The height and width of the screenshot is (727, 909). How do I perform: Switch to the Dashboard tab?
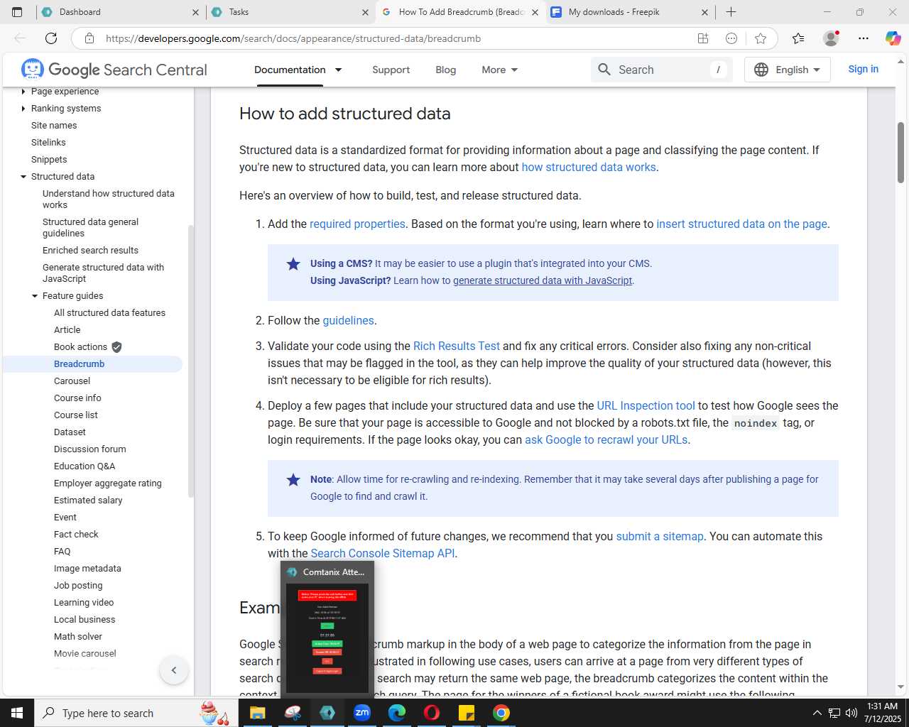121,12
